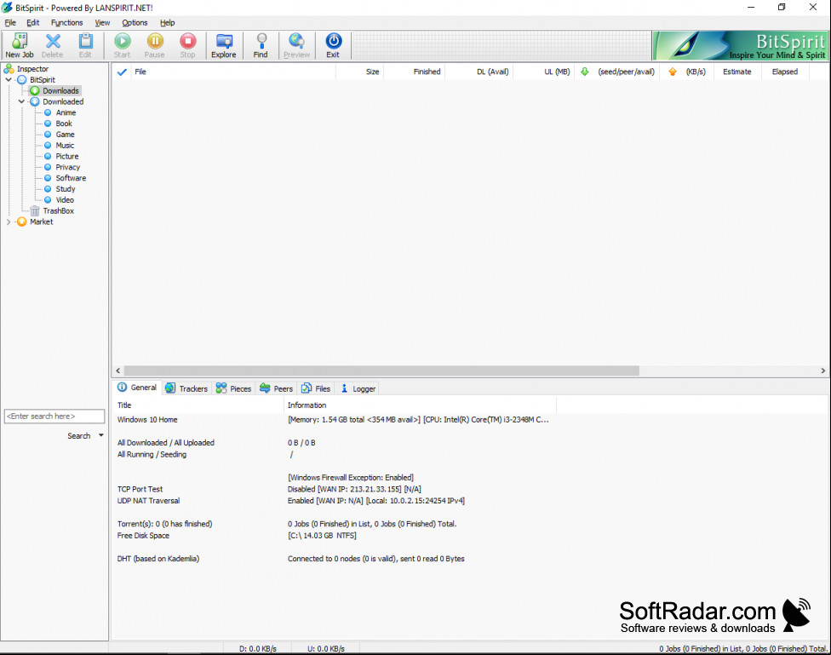Click the Delete toolbar icon
Viewport: 831px width, 655px height.
(53, 42)
